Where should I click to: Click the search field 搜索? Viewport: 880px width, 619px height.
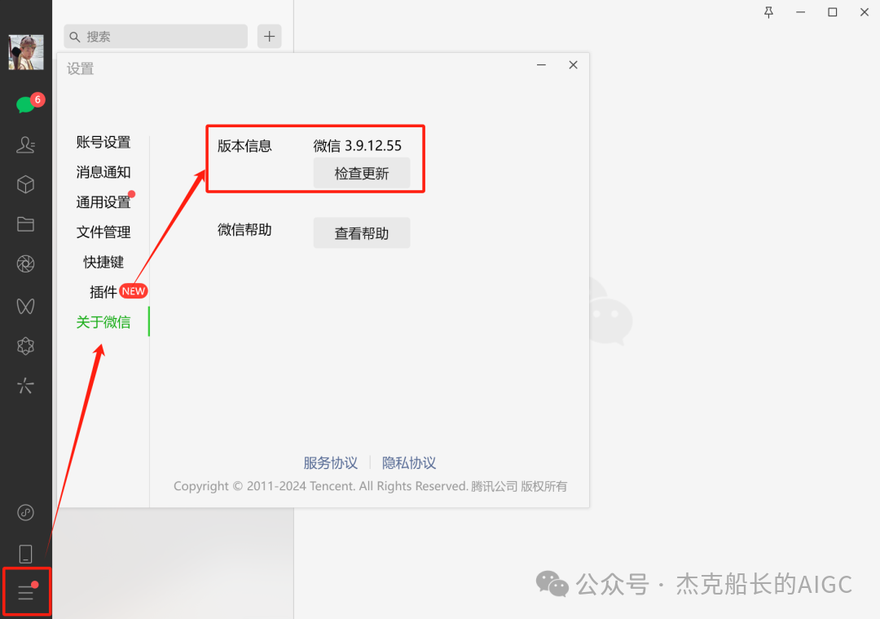[156, 37]
